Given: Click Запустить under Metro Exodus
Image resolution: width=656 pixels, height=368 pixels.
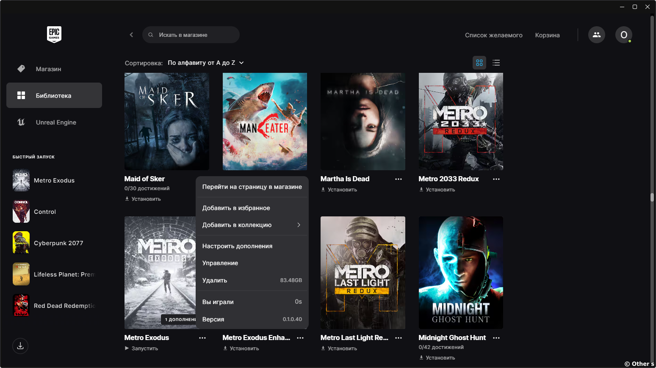Looking at the screenshot, I should click(141, 349).
